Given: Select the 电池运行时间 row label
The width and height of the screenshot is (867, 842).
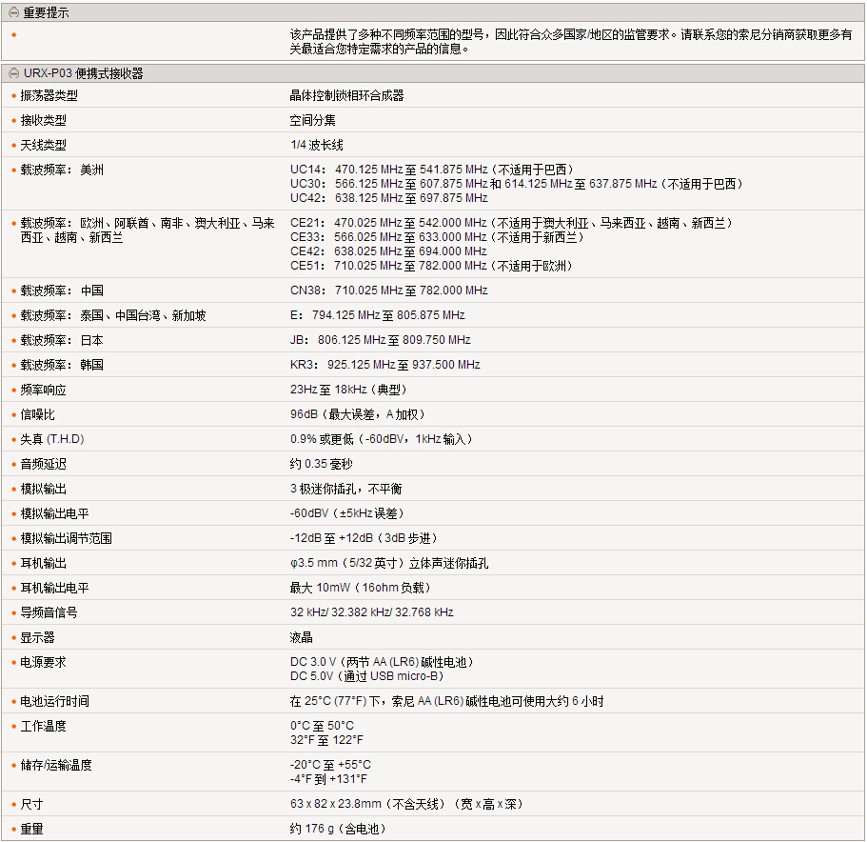Looking at the screenshot, I should click(55, 702).
